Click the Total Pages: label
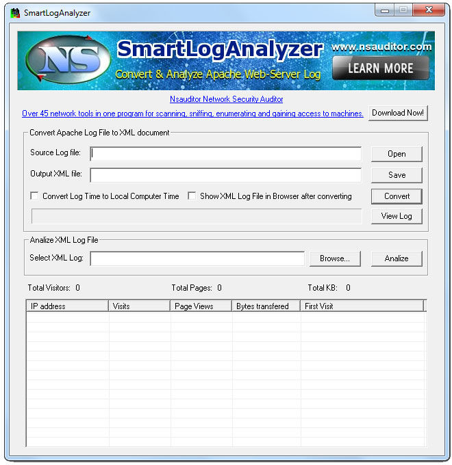452x465 pixels. (x=192, y=288)
